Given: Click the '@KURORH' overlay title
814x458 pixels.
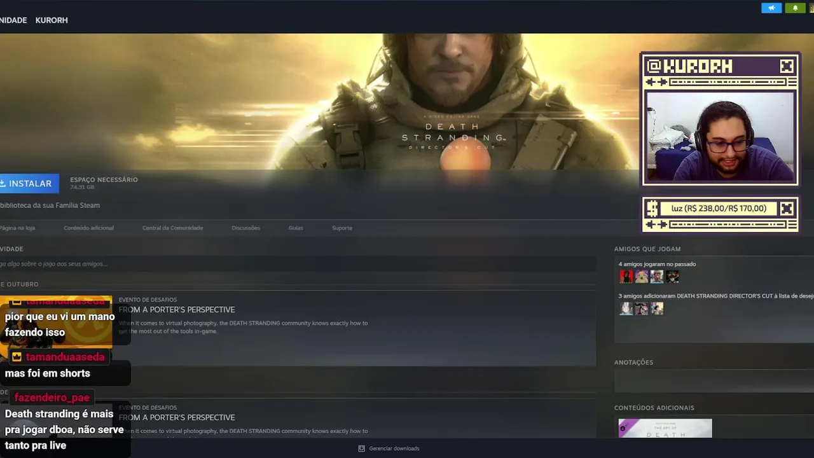Looking at the screenshot, I should [689, 66].
